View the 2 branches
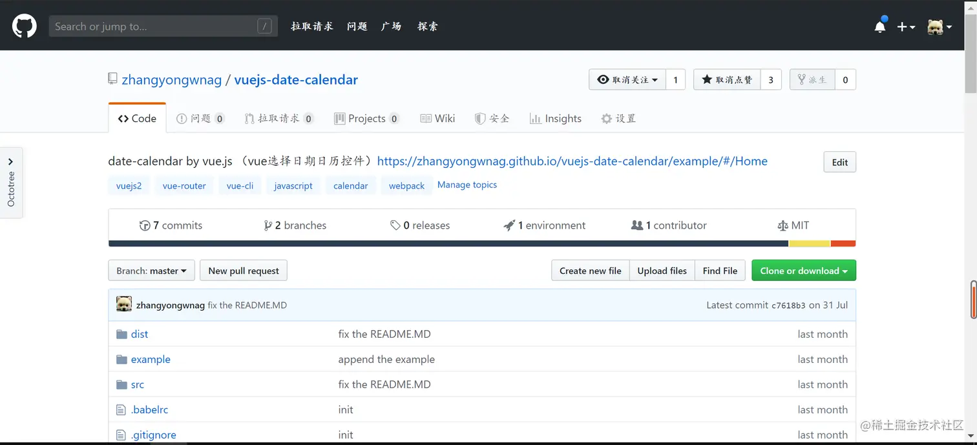This screenshot has height=445, width=977. (295, 225)
